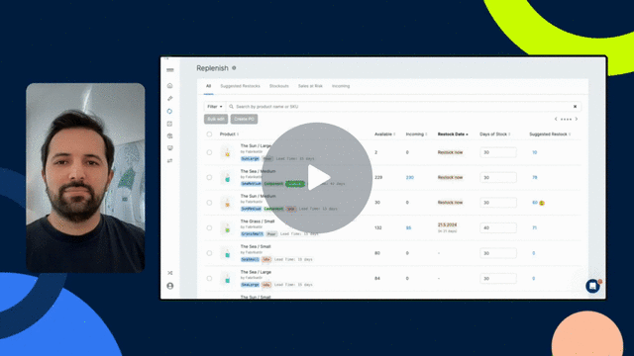634x356 pixels.
Task: Open the pencil edit icon in sidebar
Action: pos(169,98)
